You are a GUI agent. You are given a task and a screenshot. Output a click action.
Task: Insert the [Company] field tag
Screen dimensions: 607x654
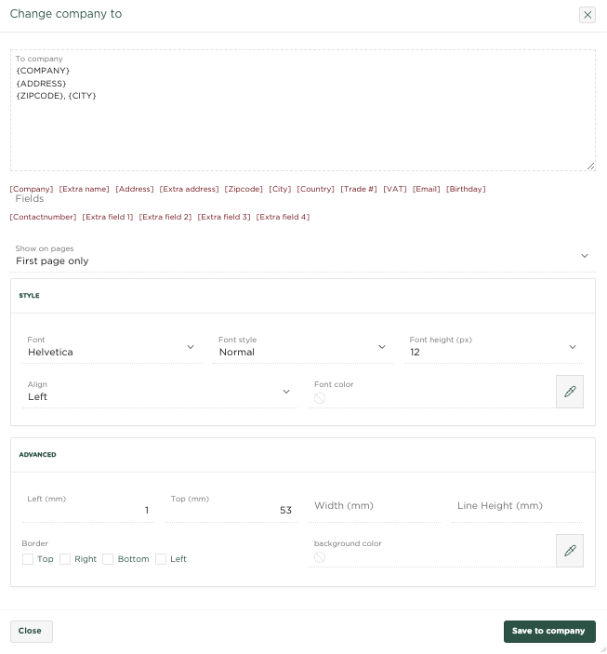(x=32, y=189)
